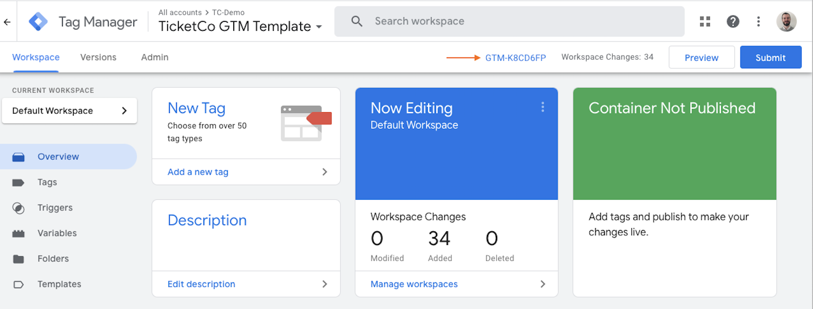This screenshot has height=309, width=813.
Task: Open the Default Workspace selector
Action: 70,111
